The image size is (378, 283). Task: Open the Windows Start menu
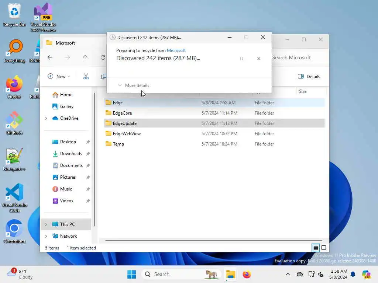point(132,274)
